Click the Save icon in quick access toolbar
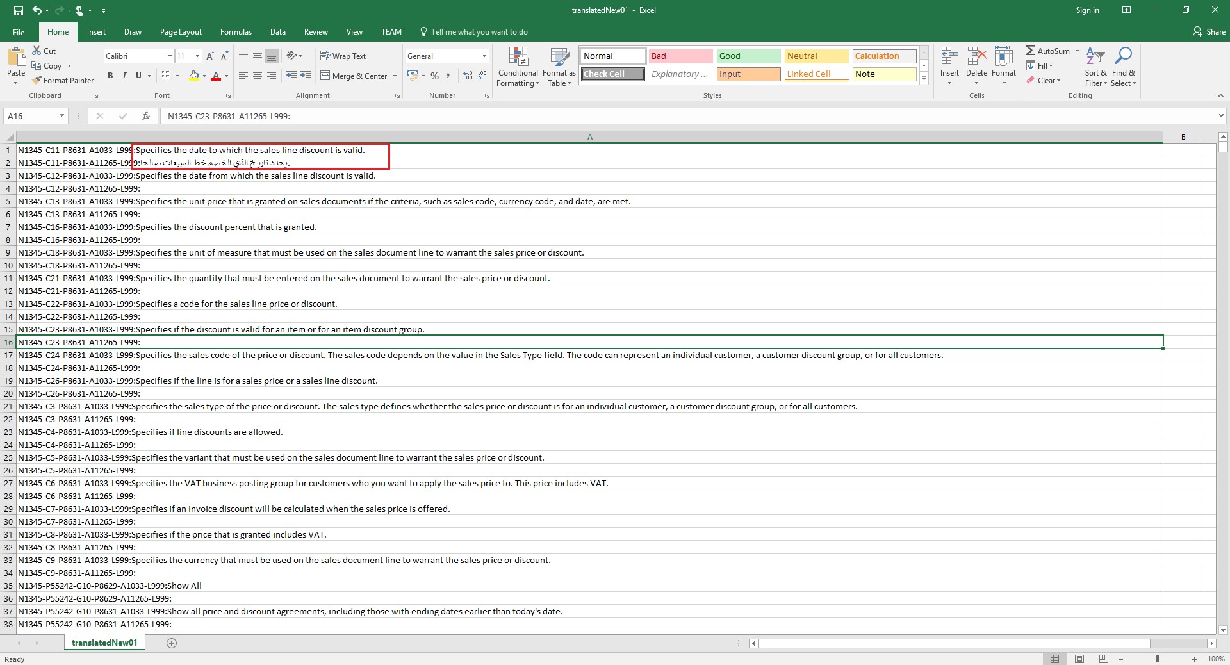Viewport: 1230px width, 665px height. 19,10
